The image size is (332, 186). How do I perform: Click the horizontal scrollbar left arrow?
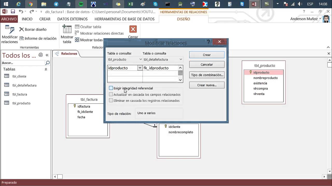(x=55, y=177)
